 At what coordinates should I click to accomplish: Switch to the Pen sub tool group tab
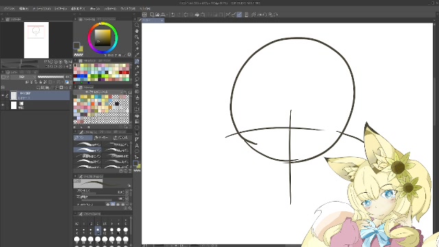click(x=83, y=138)
